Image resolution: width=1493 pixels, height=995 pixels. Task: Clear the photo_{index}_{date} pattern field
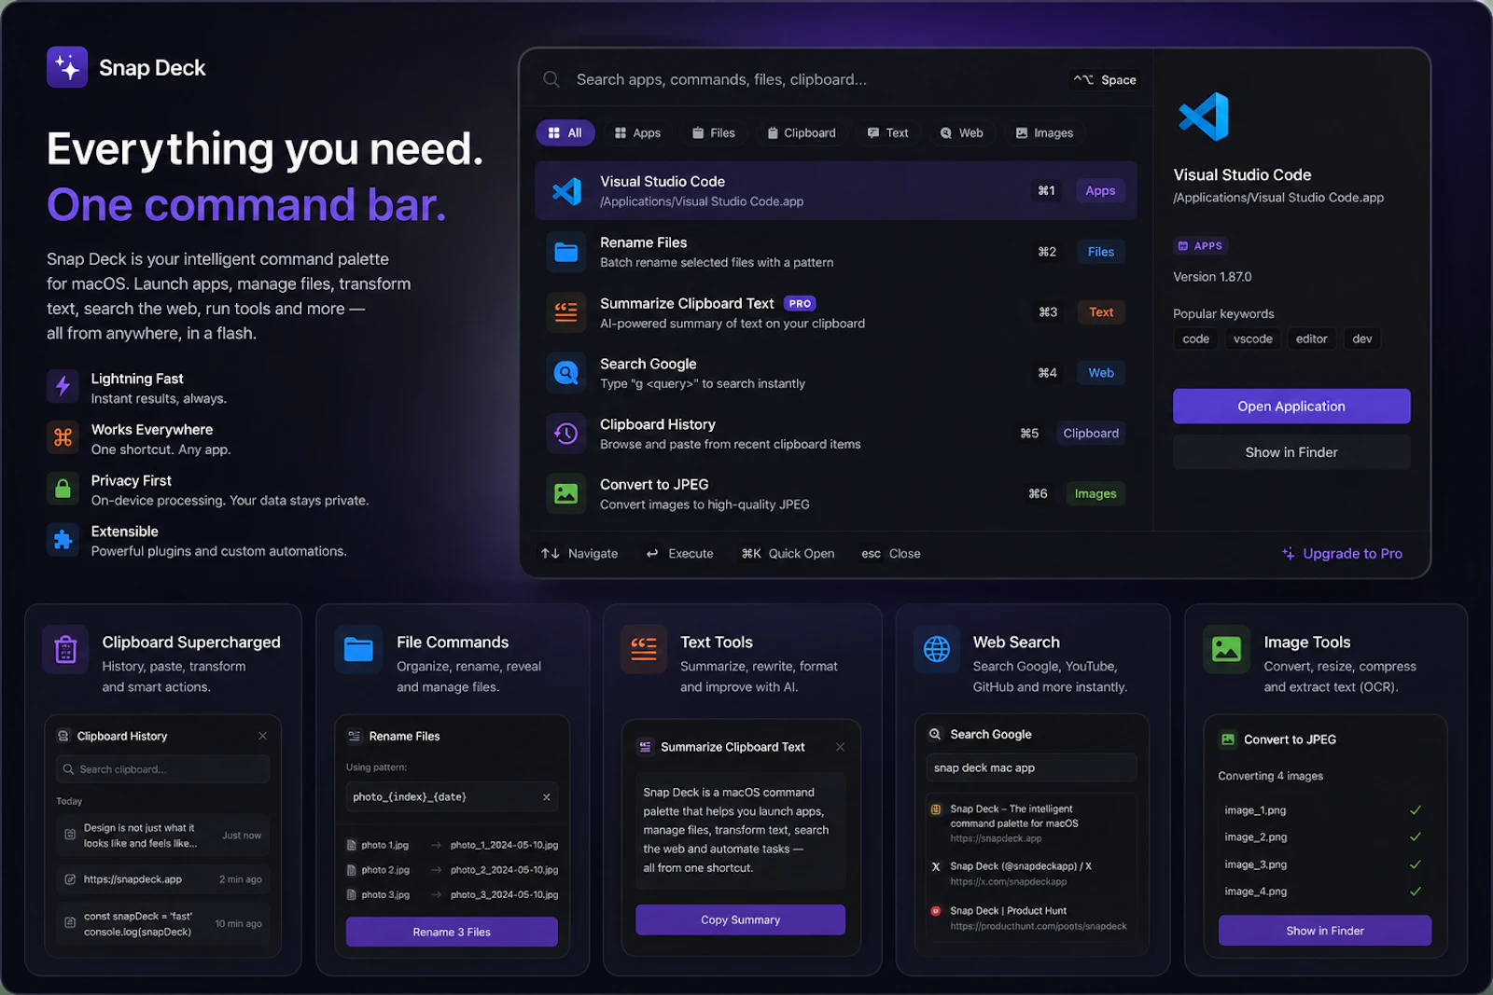(546, 797)
